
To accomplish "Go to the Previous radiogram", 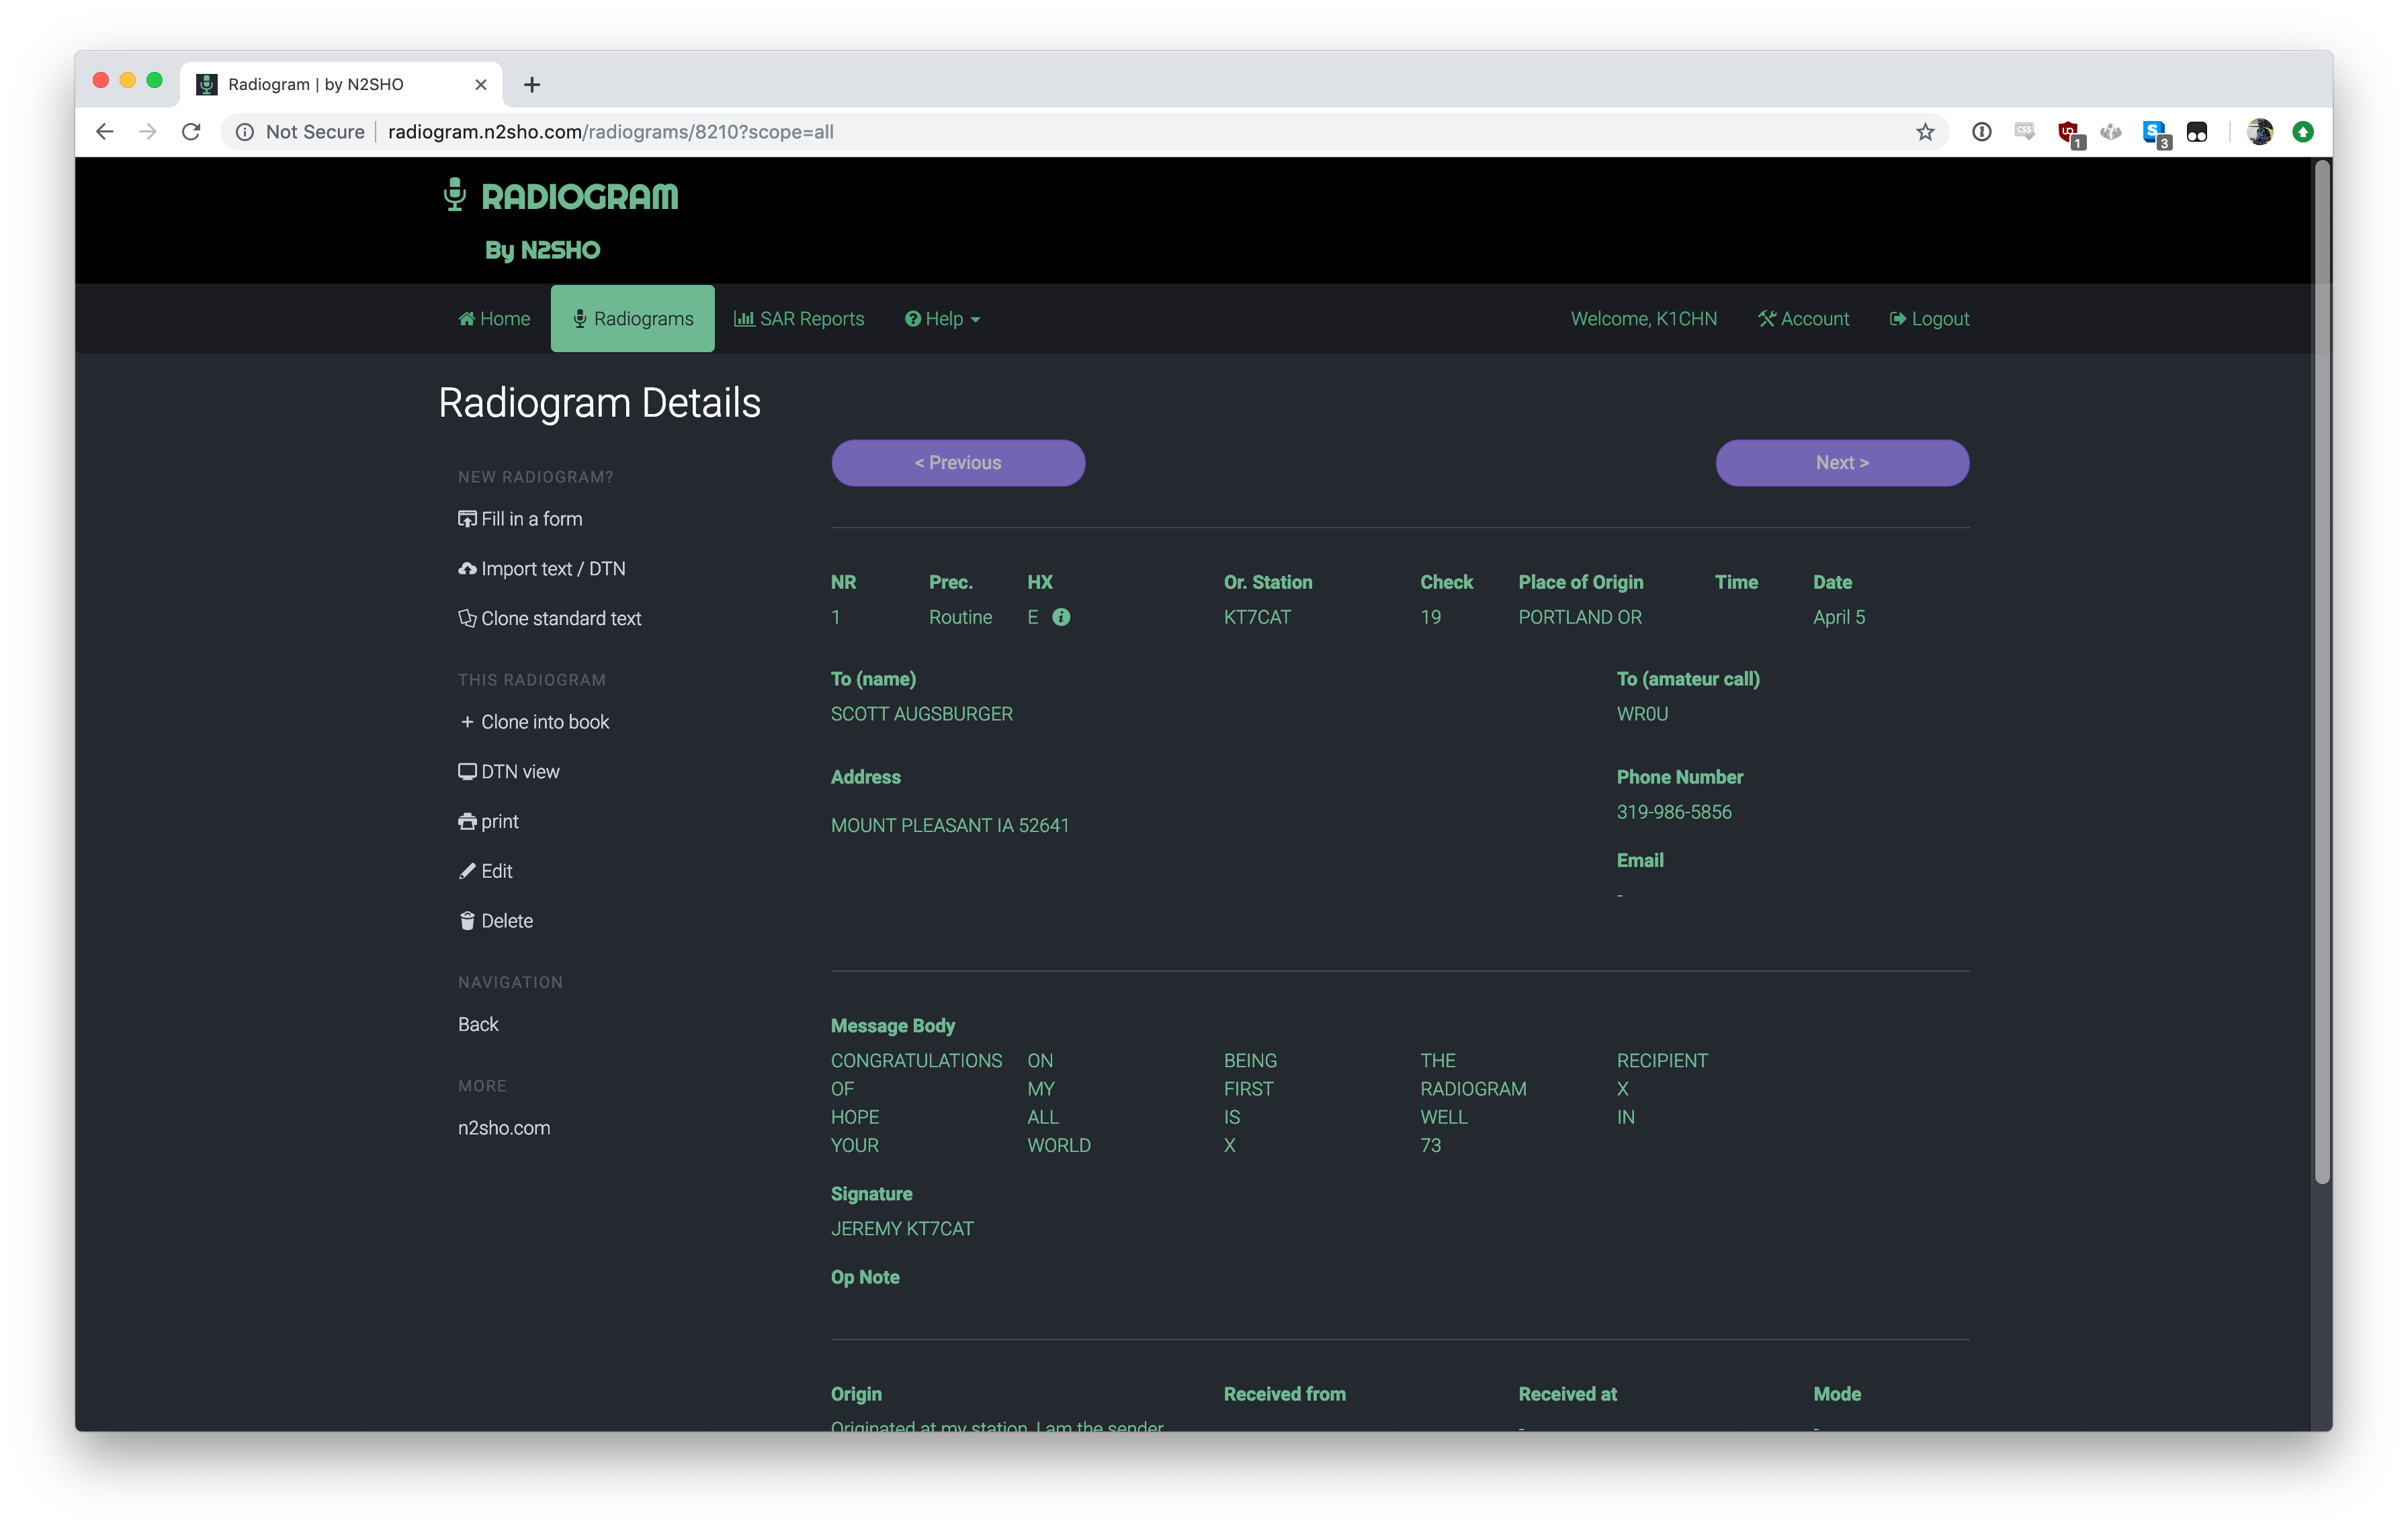I will (958, 462).
